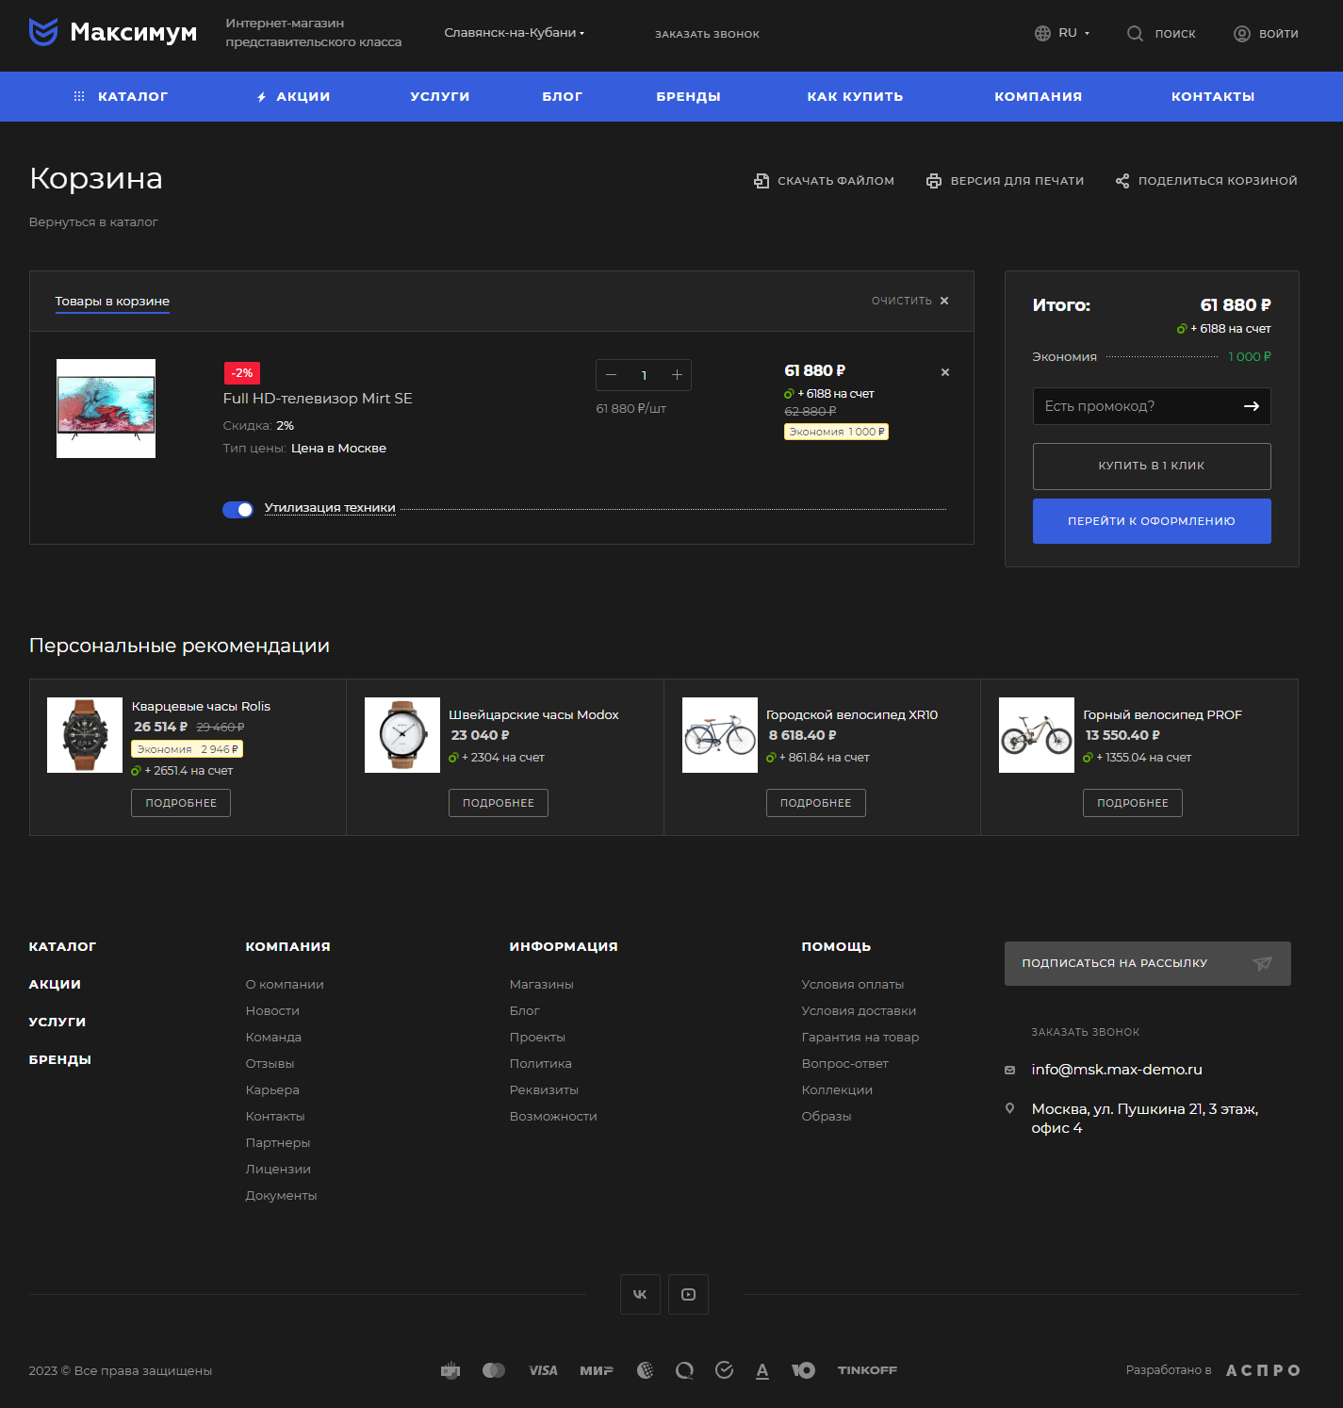This screenshot has height=1408, width=1343.
Task: Click the catalog grid icon
Action: 79,96
